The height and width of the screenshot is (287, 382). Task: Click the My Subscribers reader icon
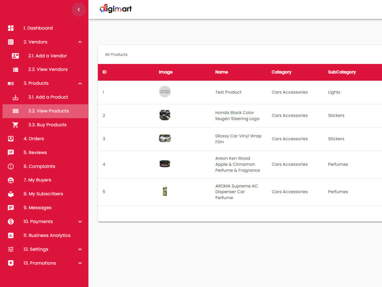[11, 194]
